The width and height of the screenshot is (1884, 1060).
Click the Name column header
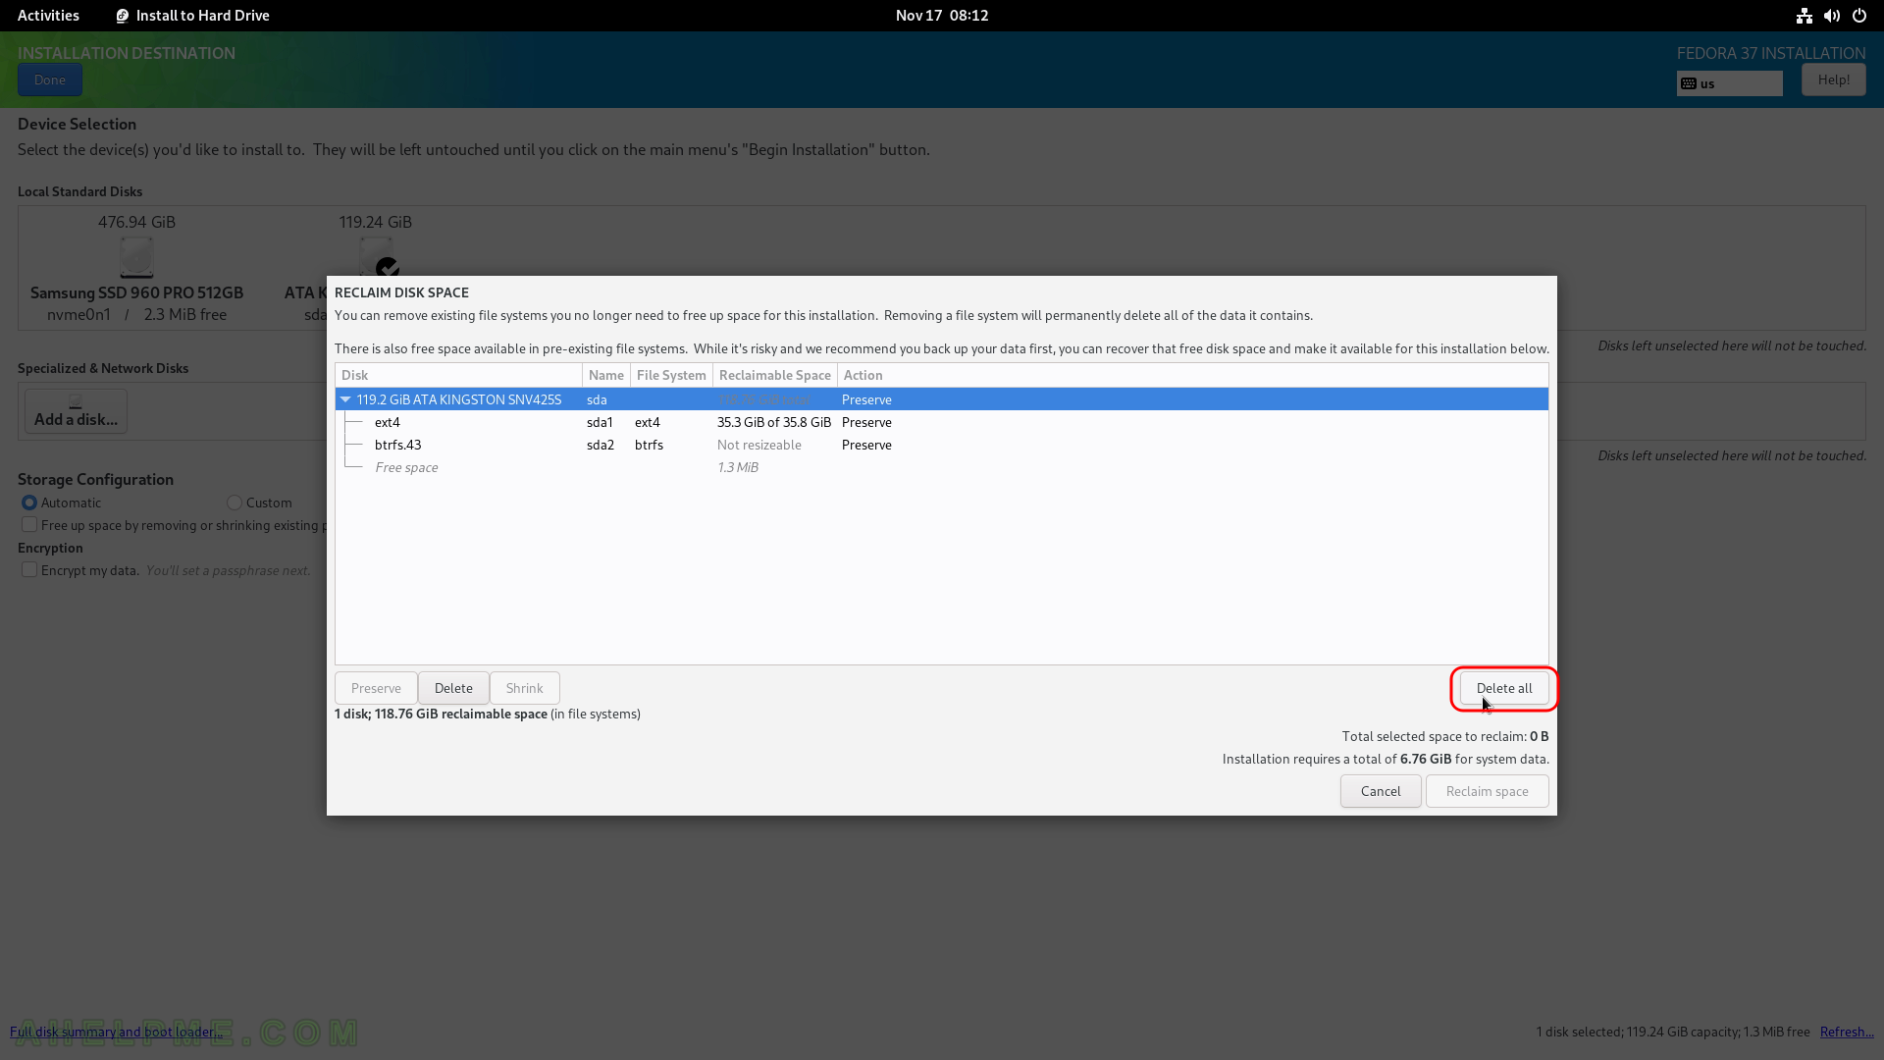click(605, 375)
